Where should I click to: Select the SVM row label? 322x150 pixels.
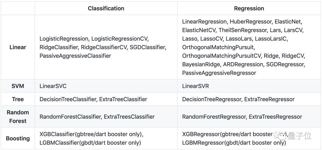click(18, 86)
